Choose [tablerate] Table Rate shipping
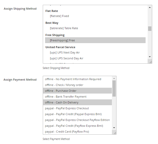Screen dimensions: 158x144 click(64, 28)
